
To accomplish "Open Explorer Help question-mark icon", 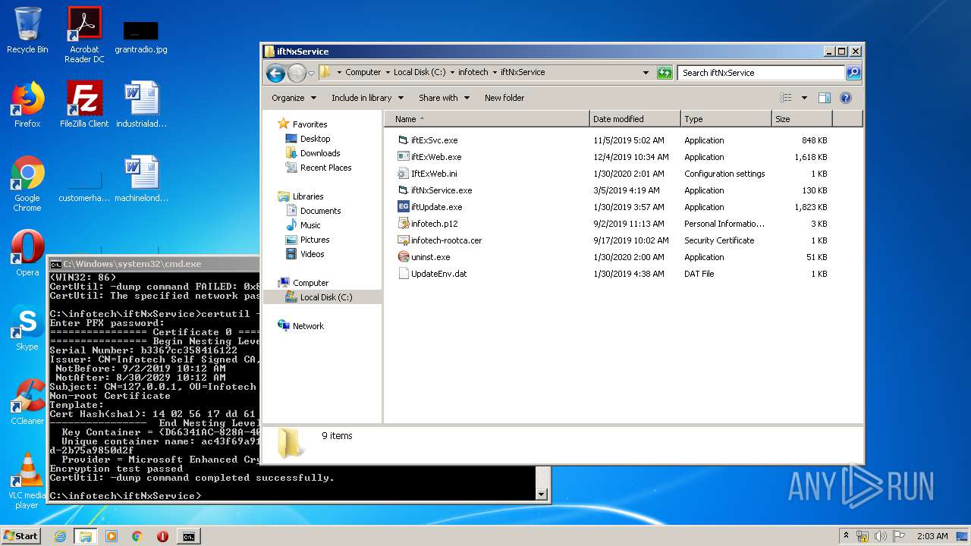I will pos(846,98).
